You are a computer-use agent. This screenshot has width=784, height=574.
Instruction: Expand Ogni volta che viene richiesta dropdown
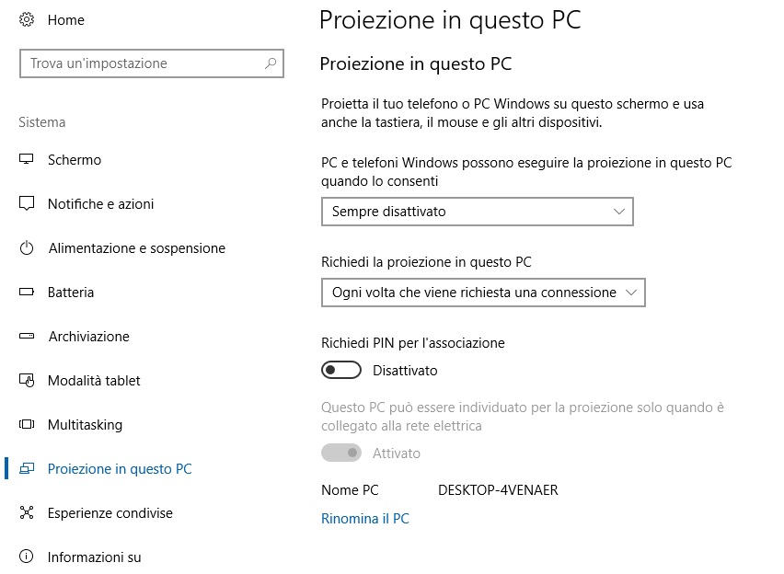coord(483,293)
